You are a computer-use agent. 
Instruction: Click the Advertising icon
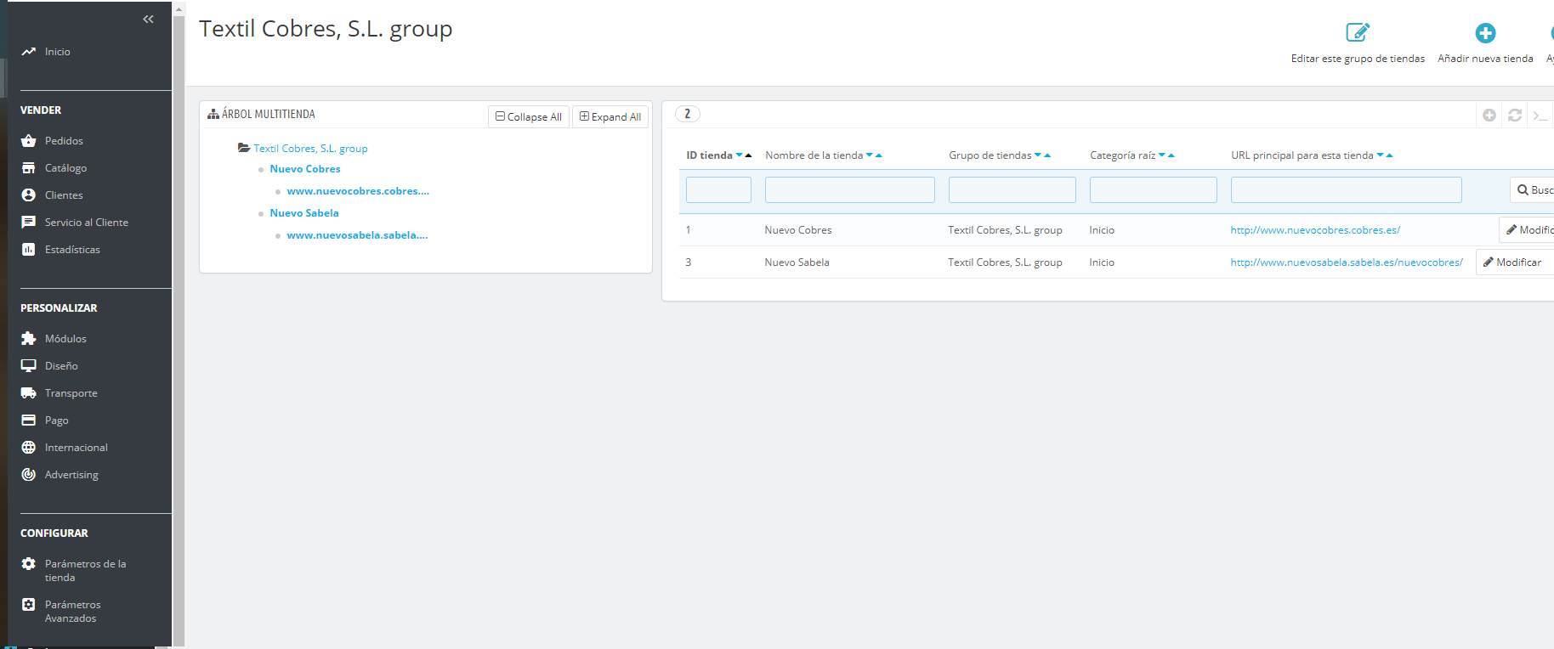coord(29,474)
